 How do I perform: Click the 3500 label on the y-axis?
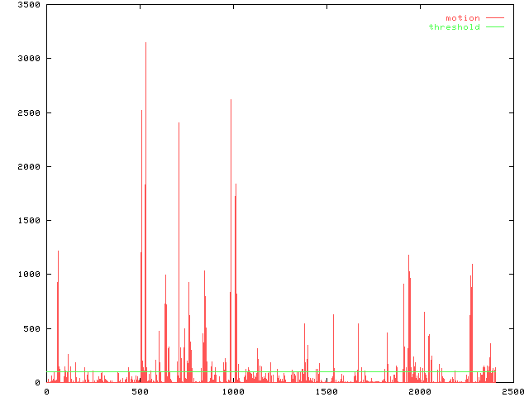[x=28, y=5]
